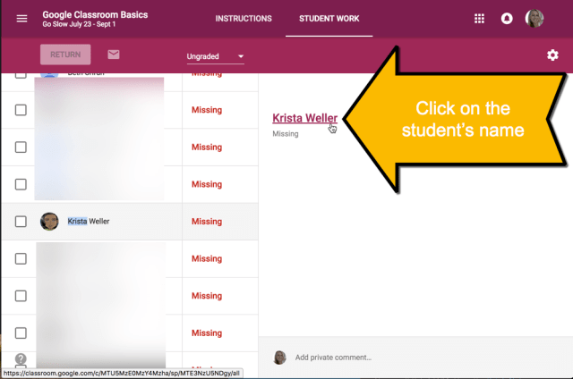Open the hamburger main menu
573x379 pixels.
coord(21,18)
